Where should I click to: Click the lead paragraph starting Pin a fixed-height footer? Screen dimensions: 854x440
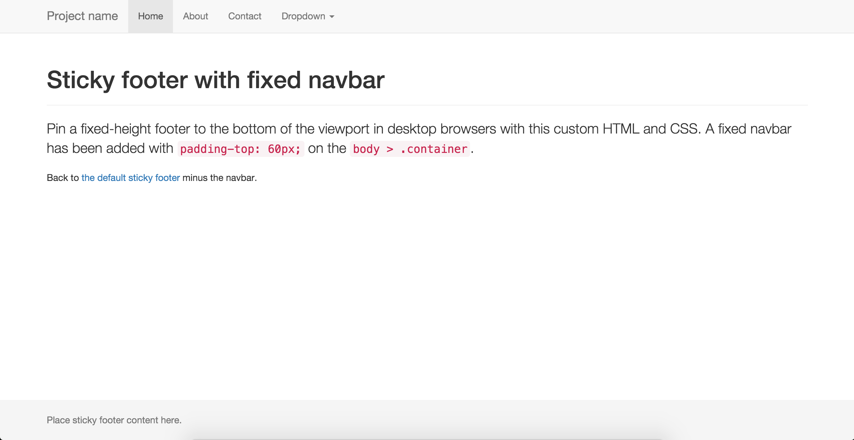click(419, 139)
